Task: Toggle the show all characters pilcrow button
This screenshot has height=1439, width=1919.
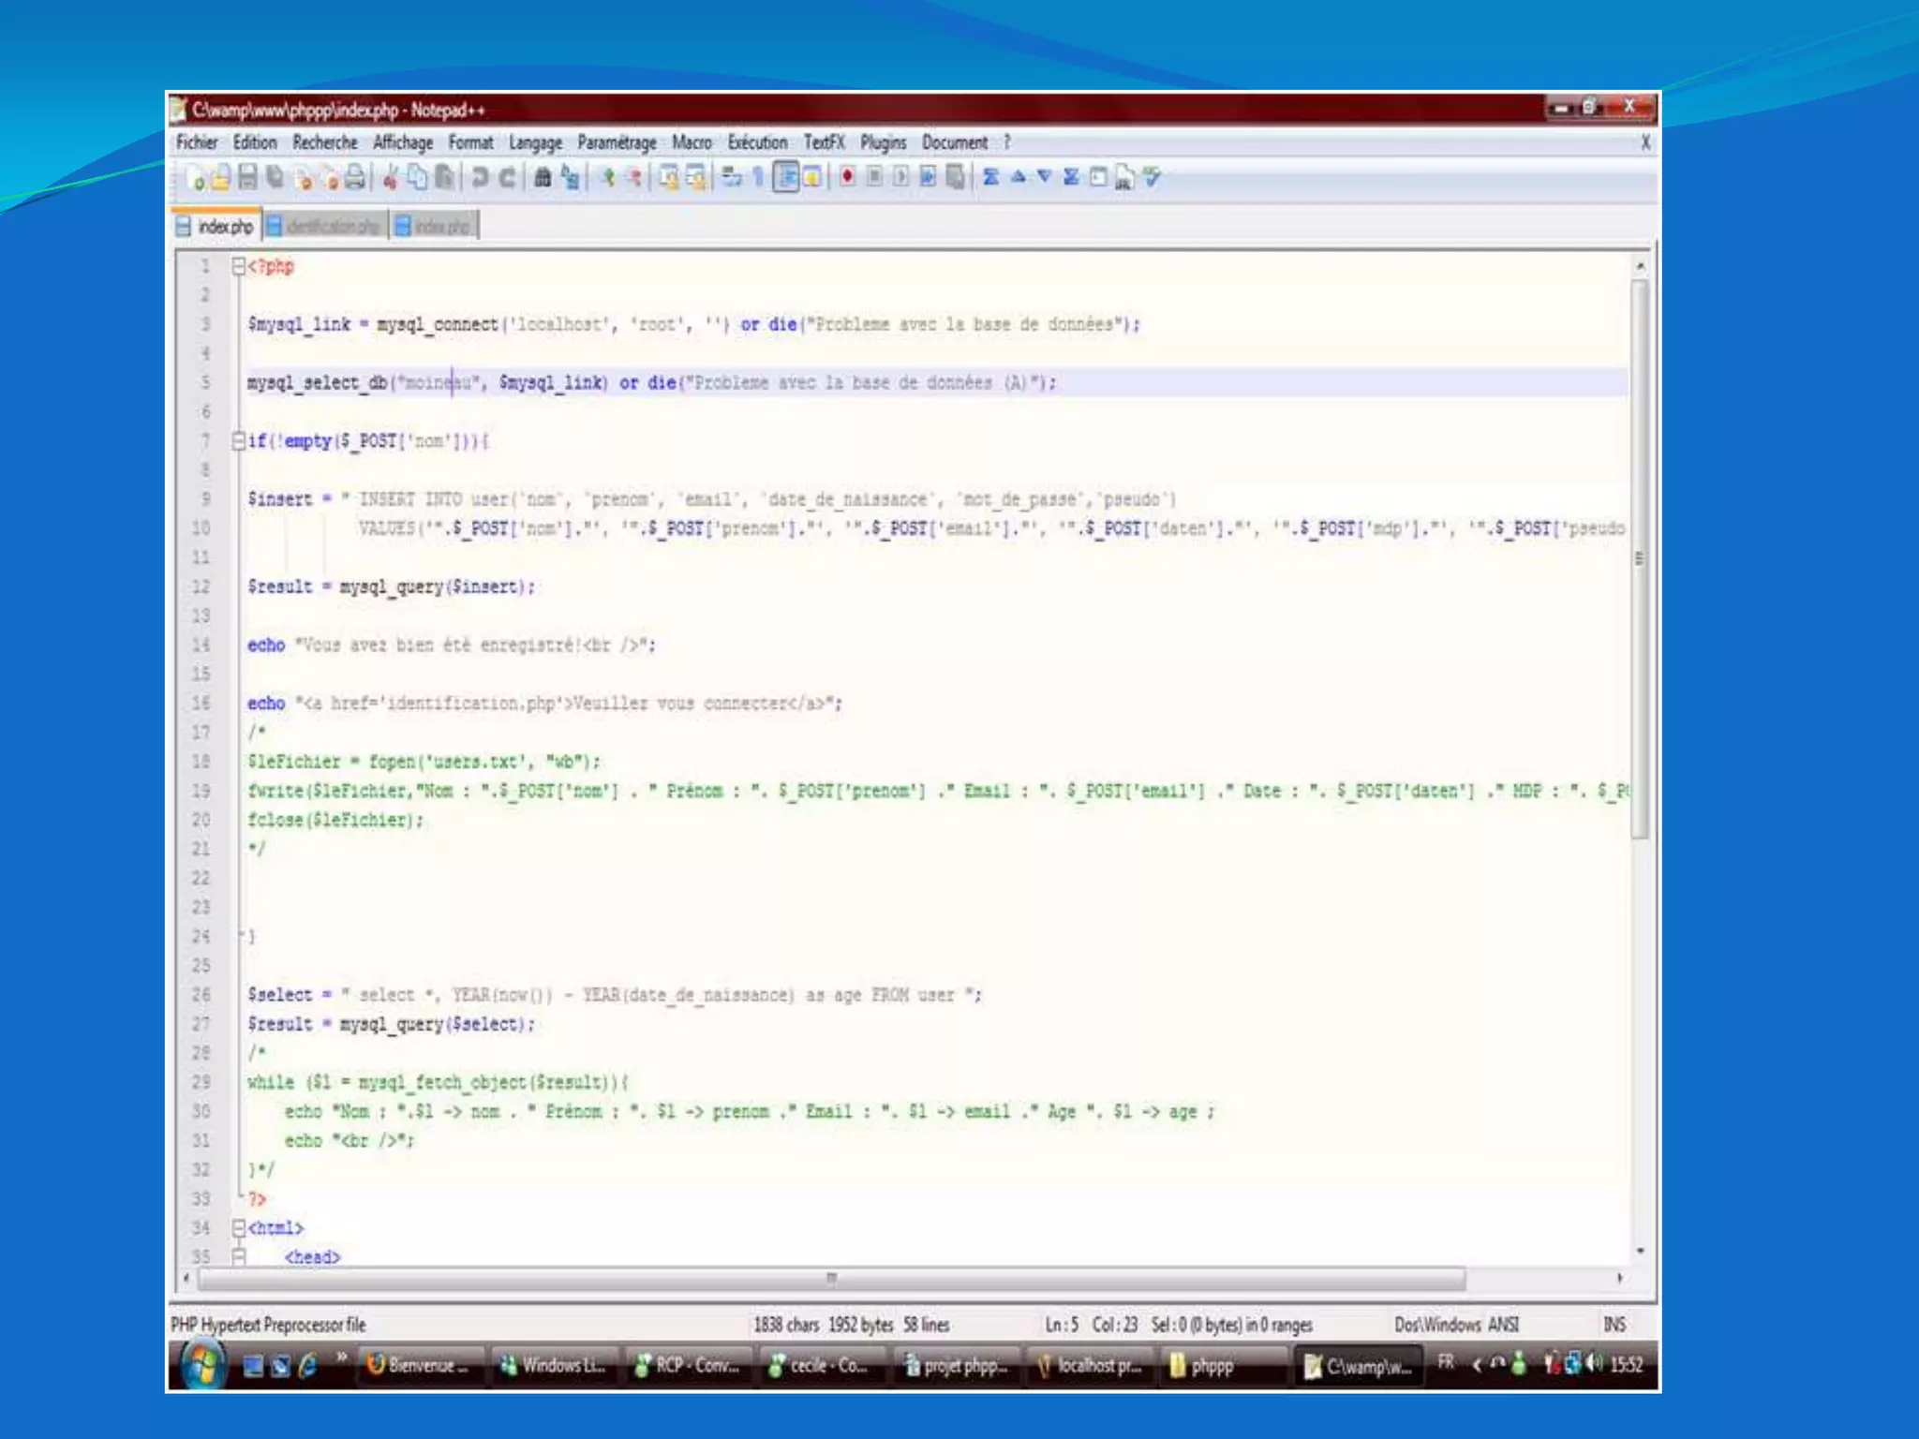Action: (758, 177)
